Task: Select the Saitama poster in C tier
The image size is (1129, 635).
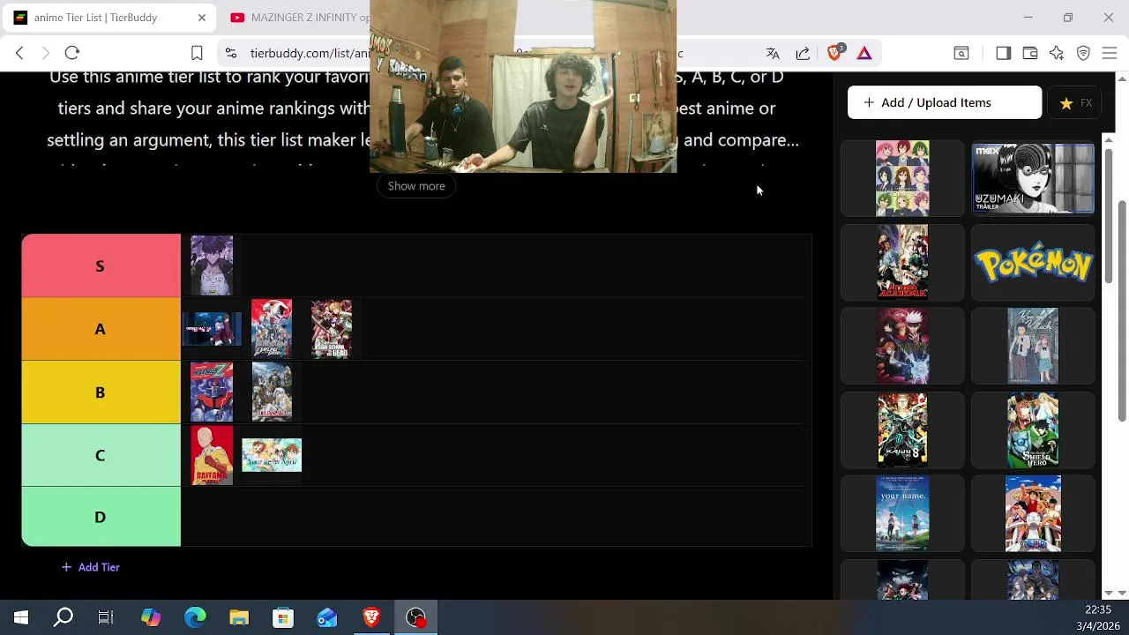Action: click(212, 455)
